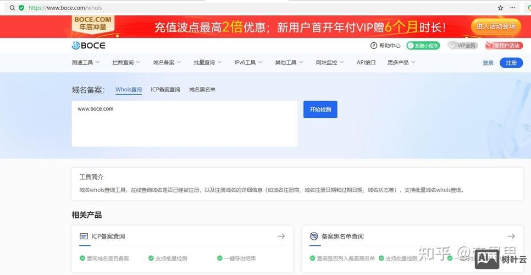Expand the 网站监控 dropdown menu
This screenshot has width=531, height=275.
[x=330, y=62]
